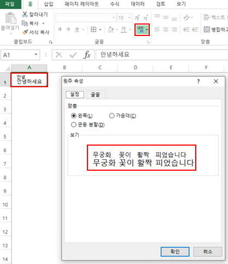Click the font color 가 swatch
Image resolution: width=228 pixels, height=264 pixels.
(x=124, y=29)
